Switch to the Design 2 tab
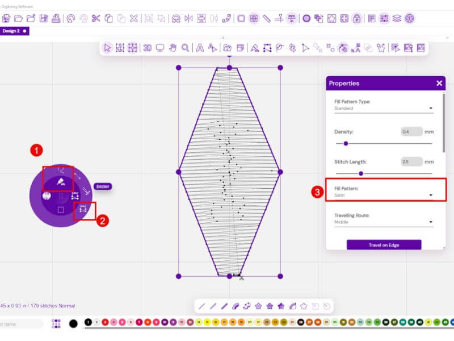Image resolution: width=454 pixels, height=341 pixels. click(14, 31)
